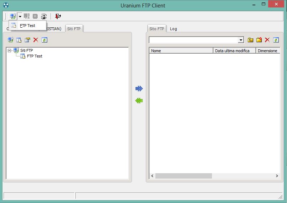Click the red Exit door icon
This screenshot has width=287, height=203.
pos(58,16)
